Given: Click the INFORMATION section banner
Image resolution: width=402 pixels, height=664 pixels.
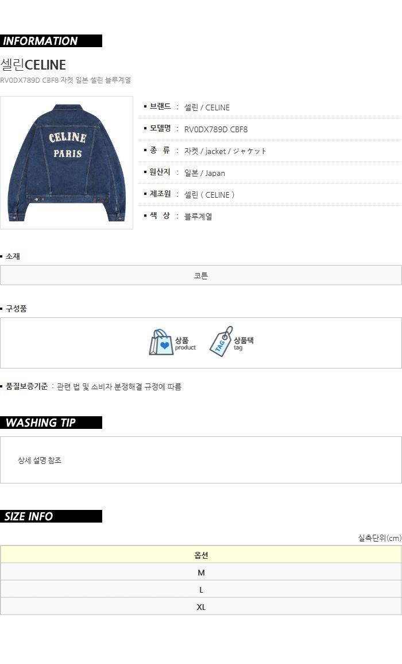Looking at the screenshot, I should pos(51,41).
